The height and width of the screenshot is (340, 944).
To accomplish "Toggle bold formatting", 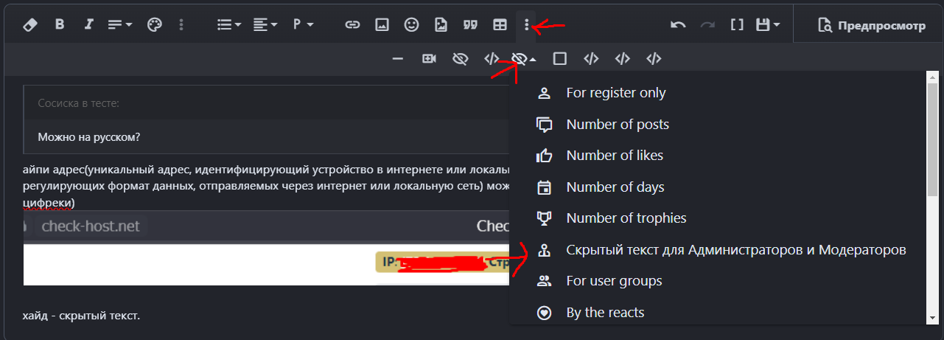I will tap(60, 25).
